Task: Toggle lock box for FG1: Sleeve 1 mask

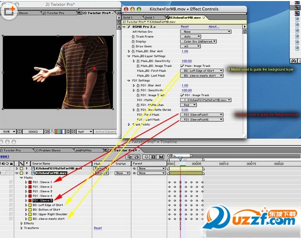Action: (11, 182)
